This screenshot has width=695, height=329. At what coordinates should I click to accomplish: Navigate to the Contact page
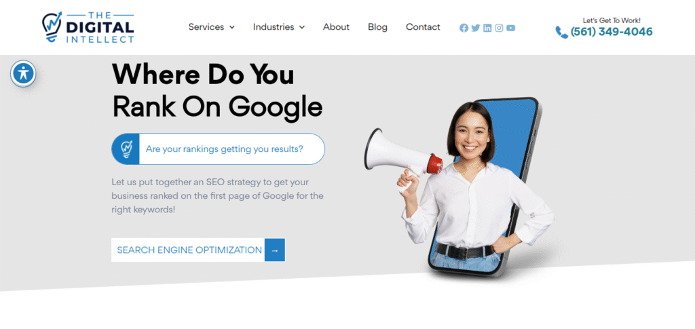423,27
